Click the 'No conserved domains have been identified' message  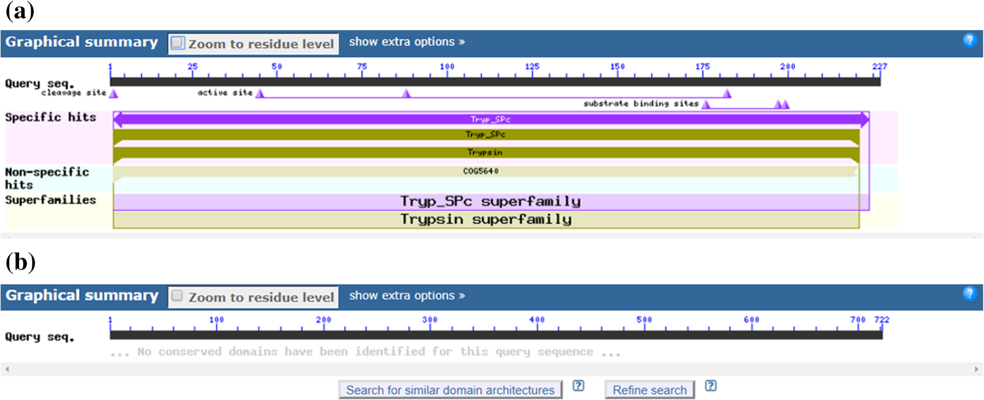pyautogui.click(x=365, y=352)
